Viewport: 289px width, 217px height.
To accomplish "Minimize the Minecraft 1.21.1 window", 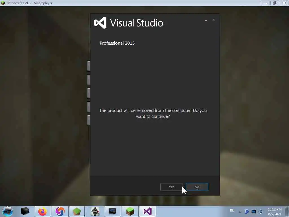I will pos(265,3).
